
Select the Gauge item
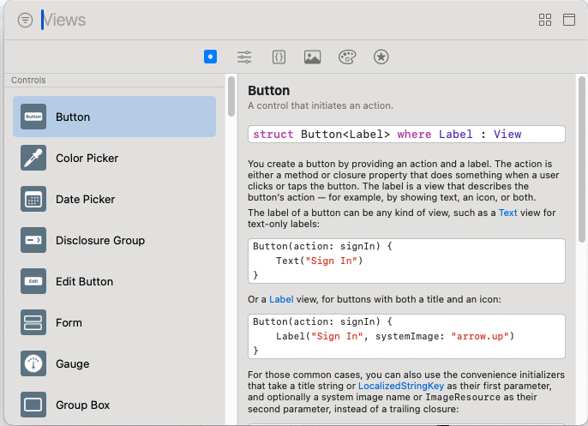tap(114, 363)
